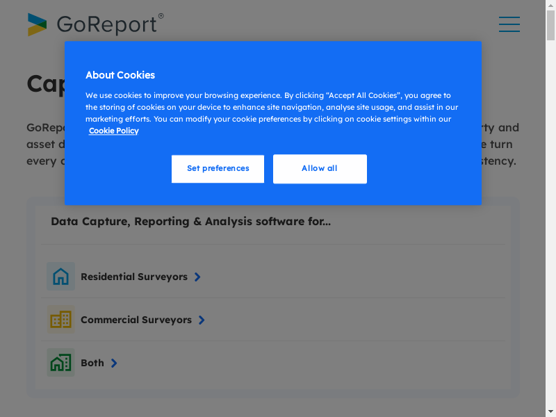Click the scrollbar down arrow
556x417 pixels.
pyautogui.click(x=550, y=411)
